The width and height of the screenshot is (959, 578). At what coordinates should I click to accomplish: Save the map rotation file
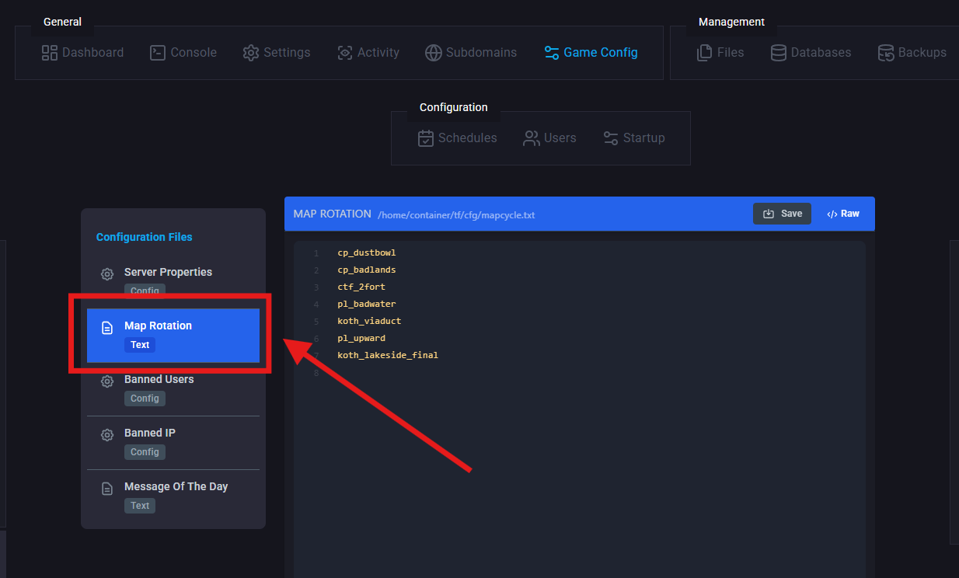click(782, 214)
